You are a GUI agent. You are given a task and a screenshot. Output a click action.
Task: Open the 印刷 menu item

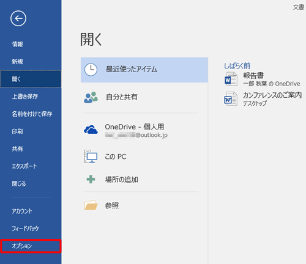click(x=31, y=131)
